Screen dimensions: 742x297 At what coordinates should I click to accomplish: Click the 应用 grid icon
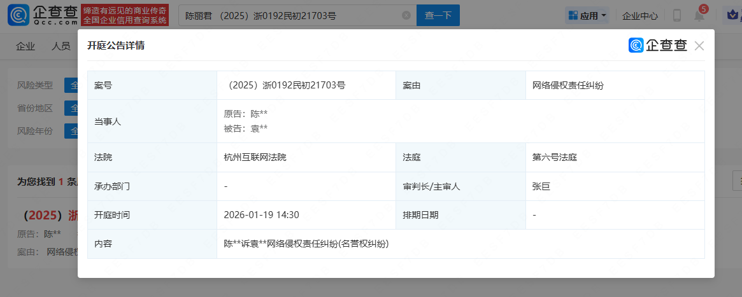(573, 15)
